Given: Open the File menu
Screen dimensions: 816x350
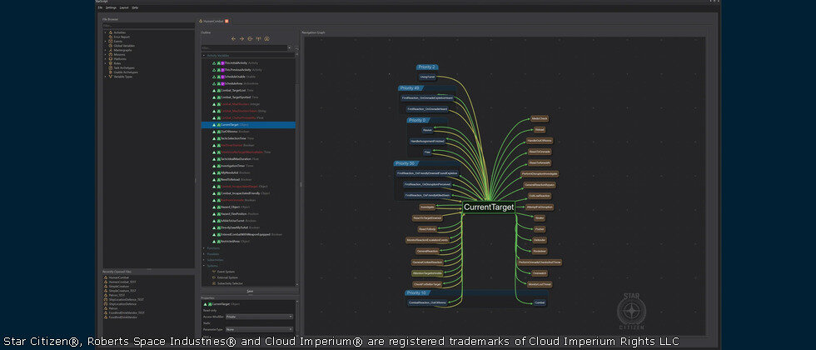Looking at the screenshot, I should [100, 7].
